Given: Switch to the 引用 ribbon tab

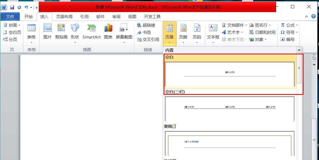Looking at the screenshot, I should [84, 17].
